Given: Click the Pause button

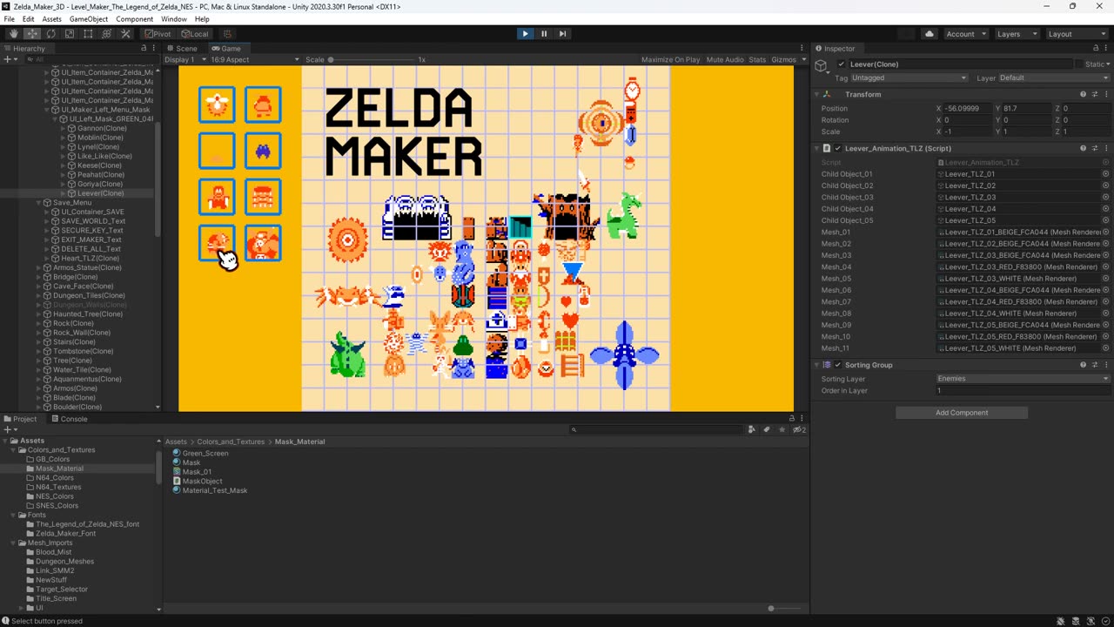Looking at the screenshot, I should click(x=544, y=34).
